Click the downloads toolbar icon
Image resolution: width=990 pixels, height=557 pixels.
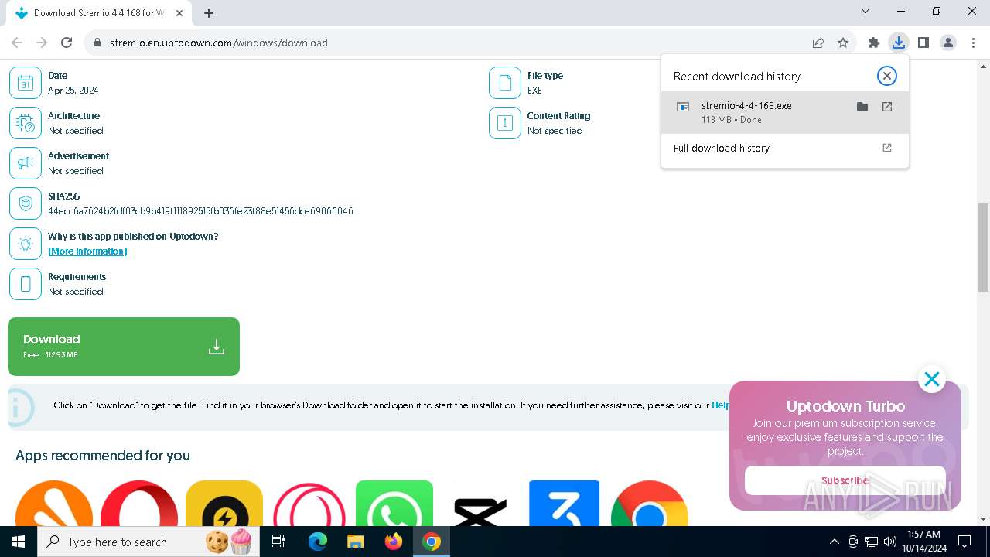899,43
